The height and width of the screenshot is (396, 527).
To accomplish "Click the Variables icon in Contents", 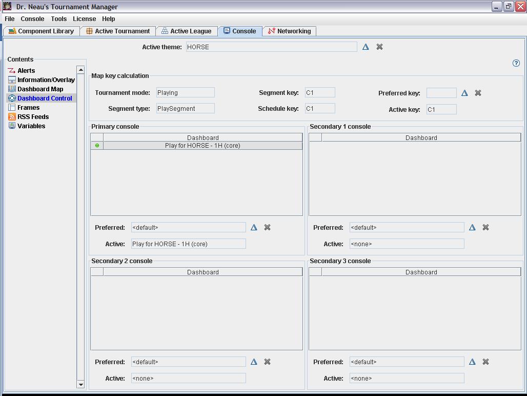I will point(12,126).
